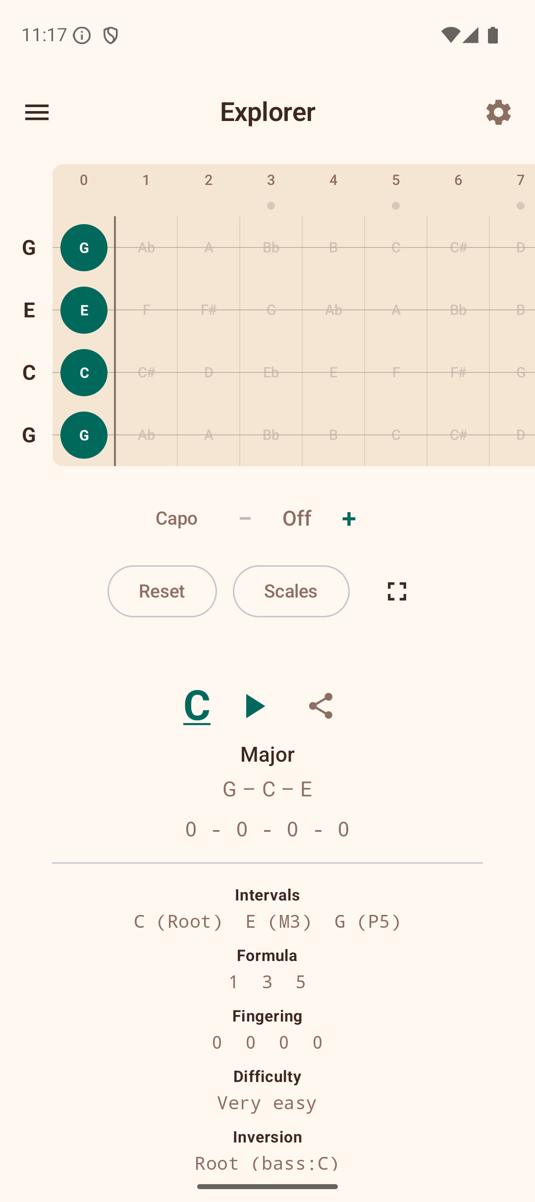
Task: Tap the Explorer title bar
Action: [267, 112]
